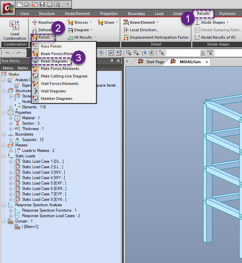Switch to the Node/Element ribbon tab
The height and width of the screenshot is (263, 242).
pyautogui.click(x=78, y=14)
